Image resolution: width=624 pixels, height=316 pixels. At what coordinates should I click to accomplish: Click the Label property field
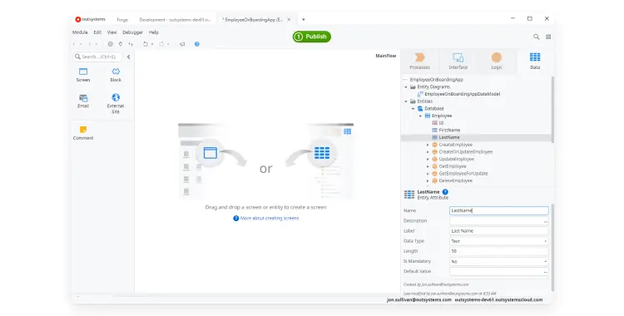click(499, 231)
